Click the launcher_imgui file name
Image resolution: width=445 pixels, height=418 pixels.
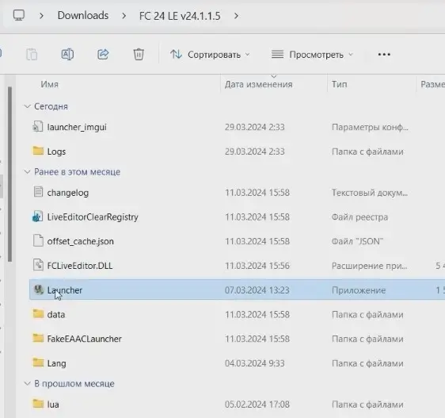77,127
